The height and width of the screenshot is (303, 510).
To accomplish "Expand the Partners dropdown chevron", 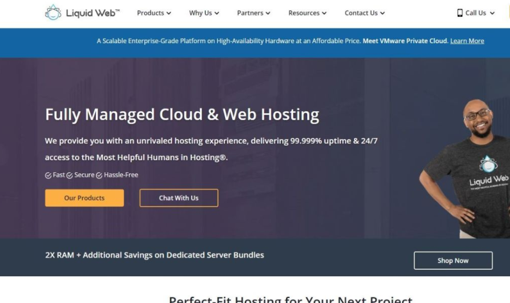I will 268,13.
